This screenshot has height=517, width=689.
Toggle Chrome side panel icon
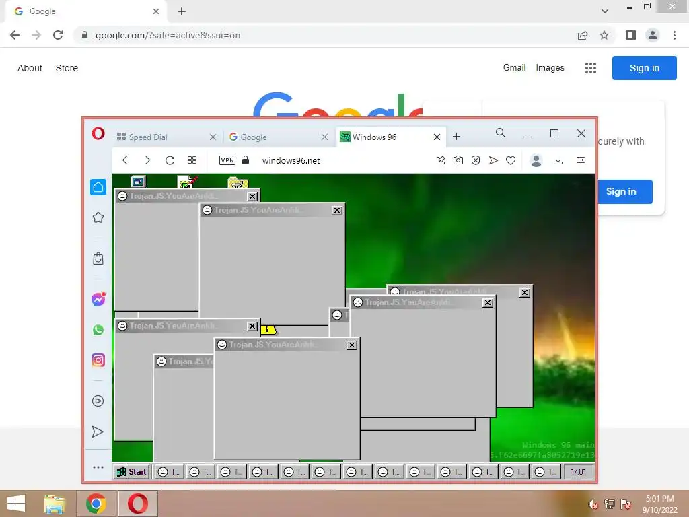631,35
